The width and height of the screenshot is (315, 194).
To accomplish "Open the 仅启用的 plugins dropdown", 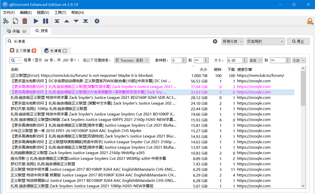I will [265, 41].
